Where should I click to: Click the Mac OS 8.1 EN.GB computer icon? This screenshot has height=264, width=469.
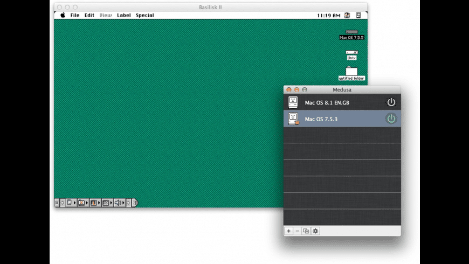tap(293, 102)
